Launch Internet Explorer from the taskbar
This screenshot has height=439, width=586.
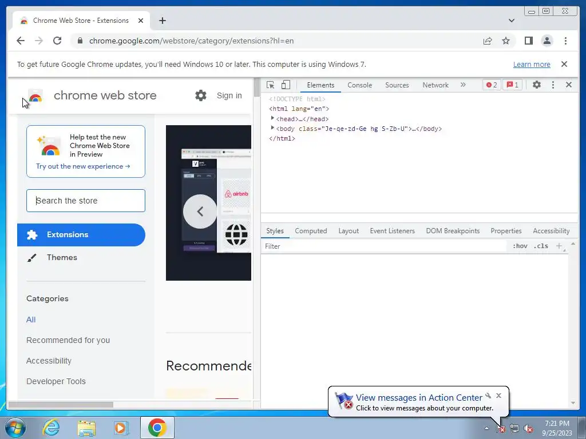pos(51,428)
